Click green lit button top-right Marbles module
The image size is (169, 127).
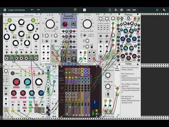pyautogui.click(x=33, y=20)
